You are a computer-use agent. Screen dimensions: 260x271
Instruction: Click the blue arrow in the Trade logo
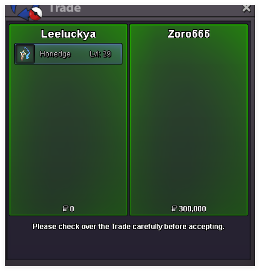[x=24, y=15]
